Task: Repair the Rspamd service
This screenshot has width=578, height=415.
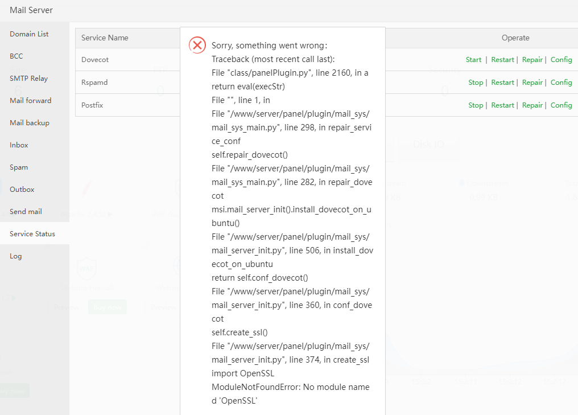Action: 532,83
